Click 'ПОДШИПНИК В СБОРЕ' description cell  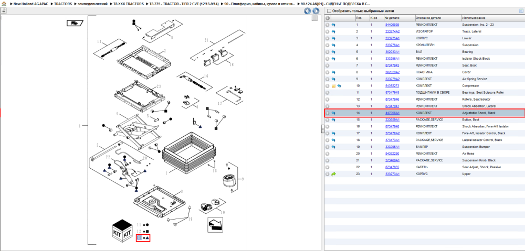[432, 93]
